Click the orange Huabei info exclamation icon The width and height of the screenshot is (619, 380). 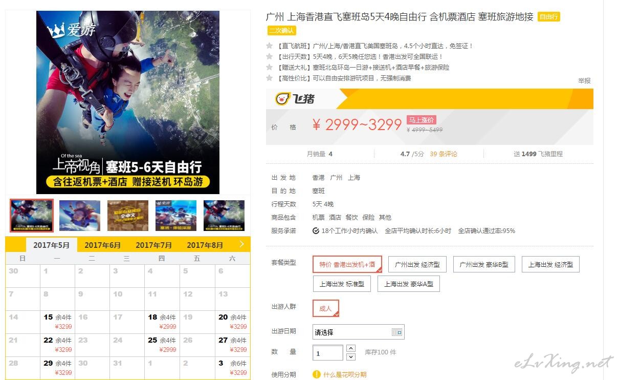(x=317, y=374)
